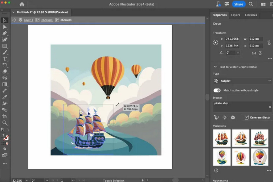Activate the Zoom magnifier tool
This screenshot has width=273, height=182.
5,122
